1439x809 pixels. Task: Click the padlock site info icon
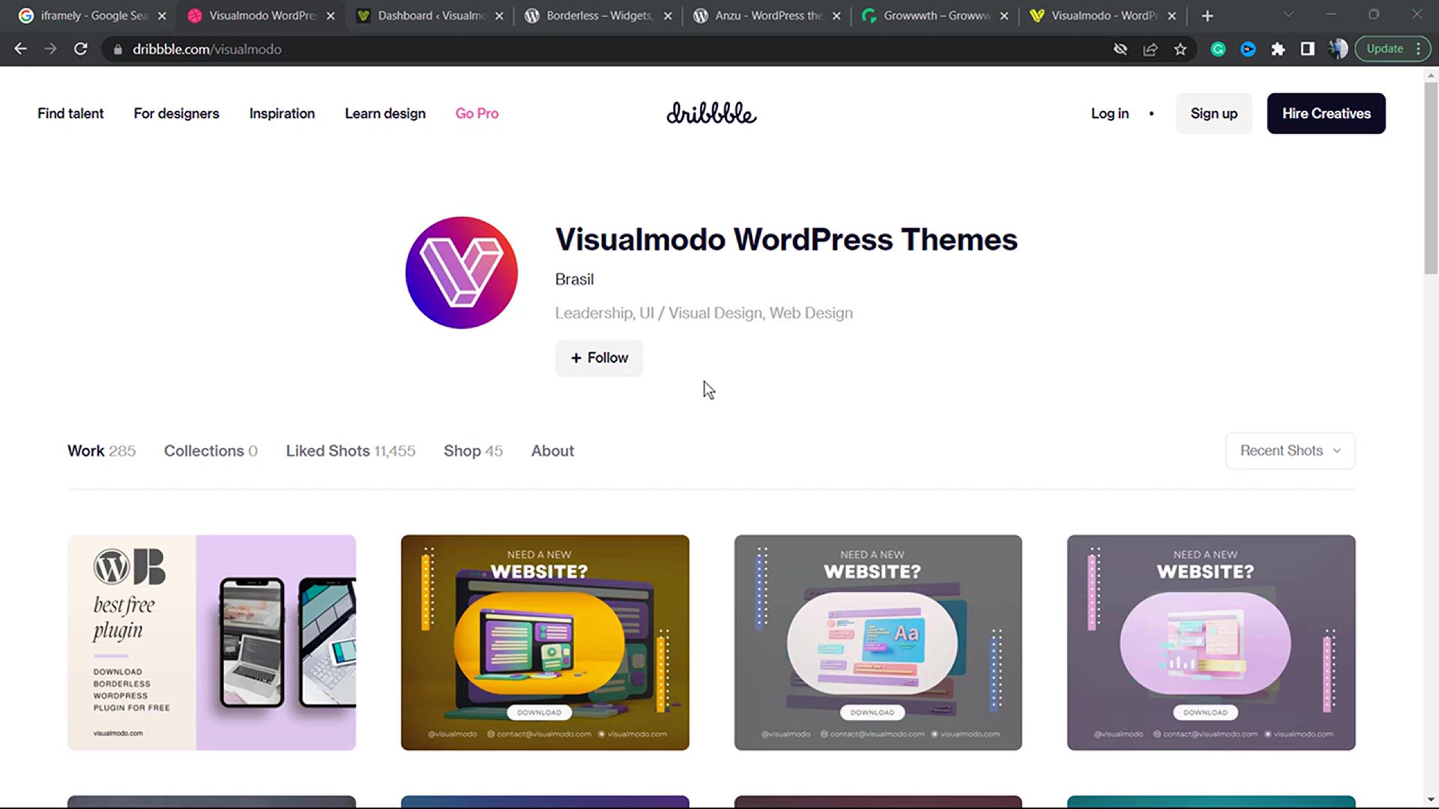point(118,49)
